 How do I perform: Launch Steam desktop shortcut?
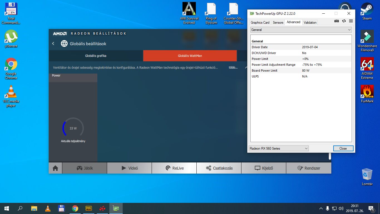tap(367, 11)
